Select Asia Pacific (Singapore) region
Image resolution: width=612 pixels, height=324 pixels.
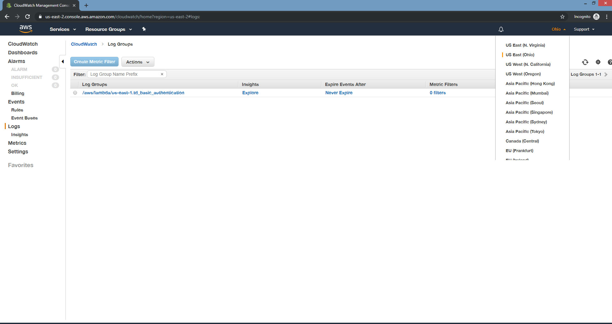point(529,112)
